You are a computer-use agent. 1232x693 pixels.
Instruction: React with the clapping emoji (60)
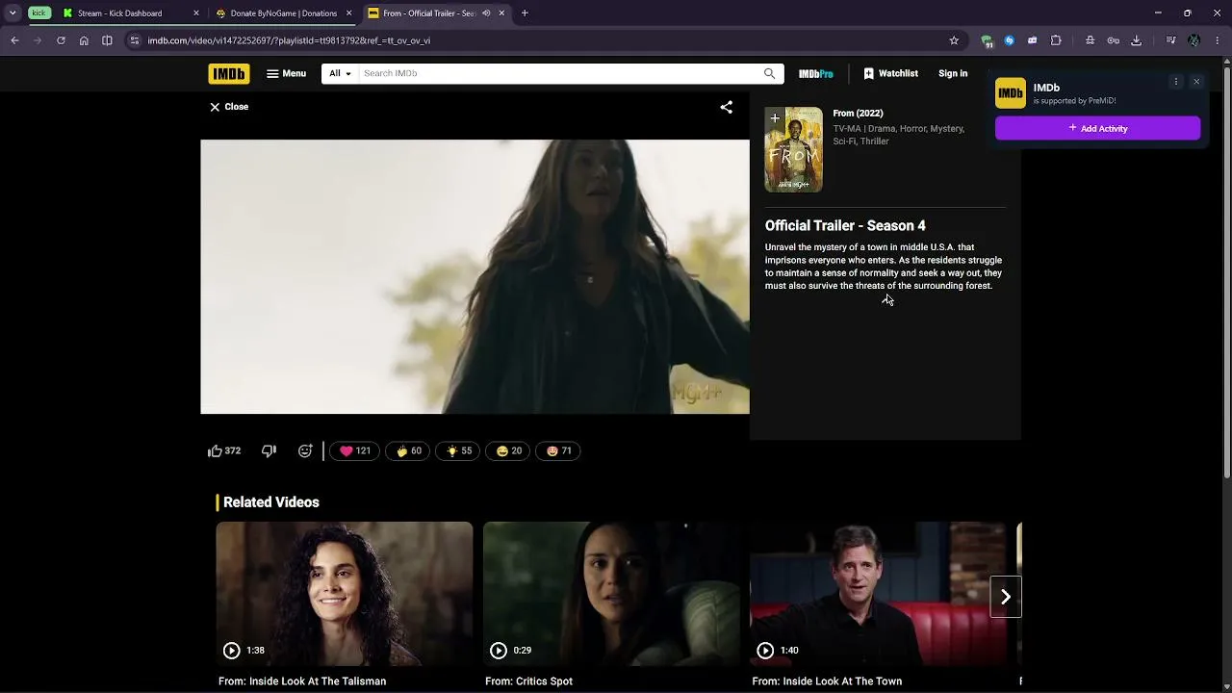409,450
